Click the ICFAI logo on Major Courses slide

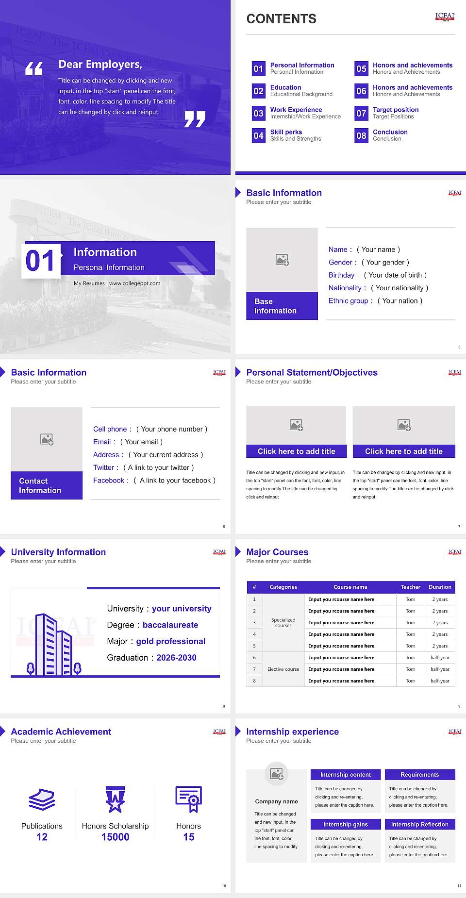pos(455,552)
